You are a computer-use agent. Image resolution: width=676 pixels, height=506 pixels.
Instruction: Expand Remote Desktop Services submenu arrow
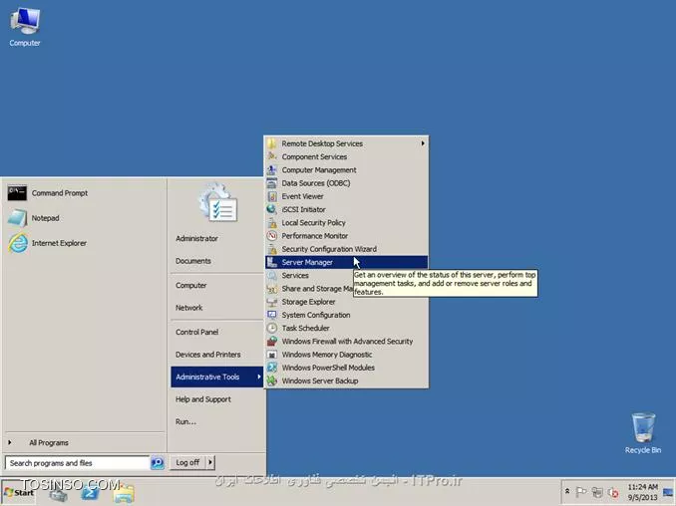(x=423, y=143)
